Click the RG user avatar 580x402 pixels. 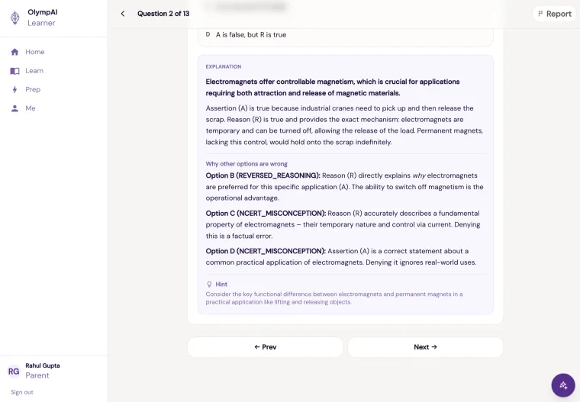tap(14, 371)
